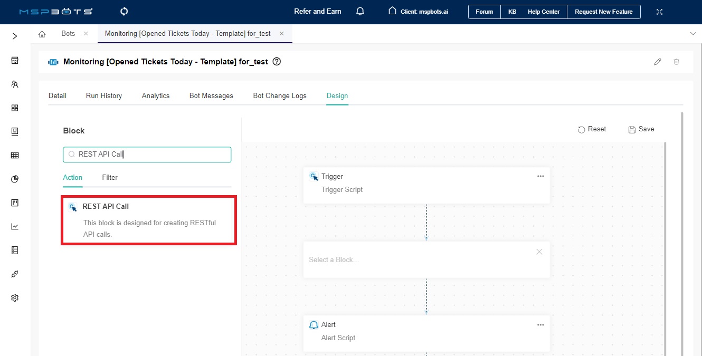Open the settings gear in sidebar
Viewport: 702px width, 356px height.
coord(15,298)
